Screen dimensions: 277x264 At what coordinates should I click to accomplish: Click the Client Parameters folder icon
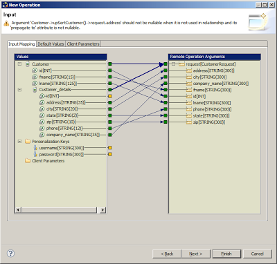pos(28,160)
